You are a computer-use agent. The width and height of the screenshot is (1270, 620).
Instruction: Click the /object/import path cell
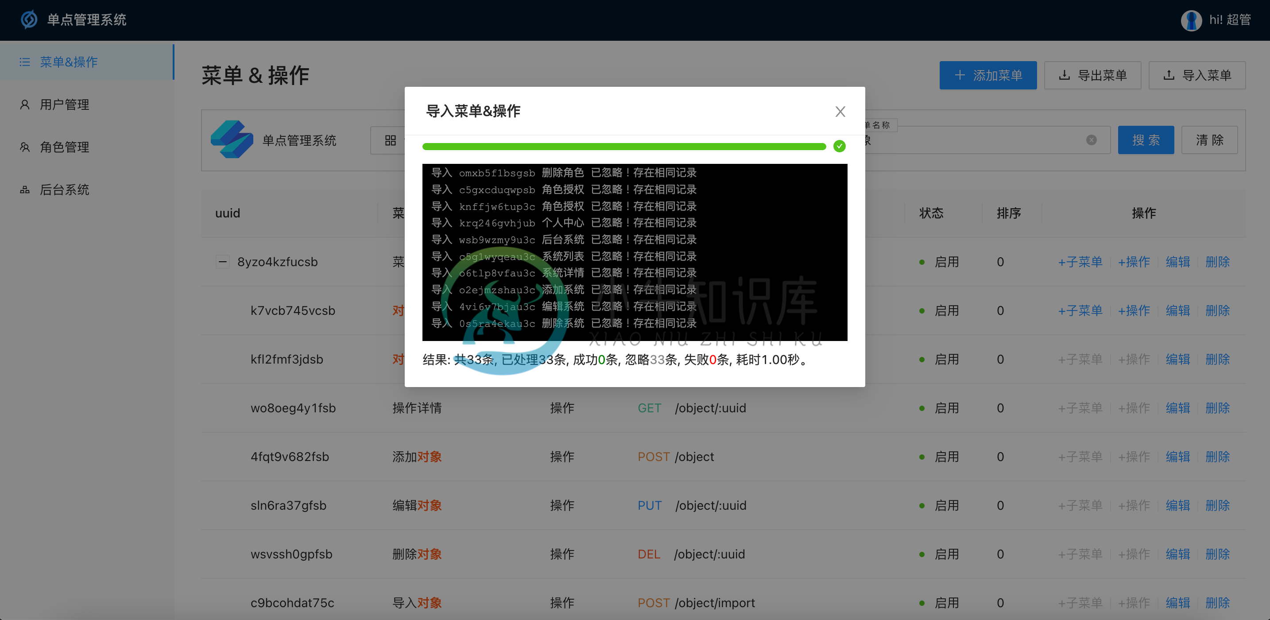click(x=715, y=603)
